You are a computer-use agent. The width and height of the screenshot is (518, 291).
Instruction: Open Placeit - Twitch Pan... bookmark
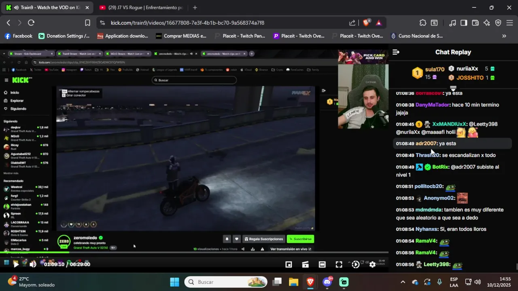[x=240, y=36]
